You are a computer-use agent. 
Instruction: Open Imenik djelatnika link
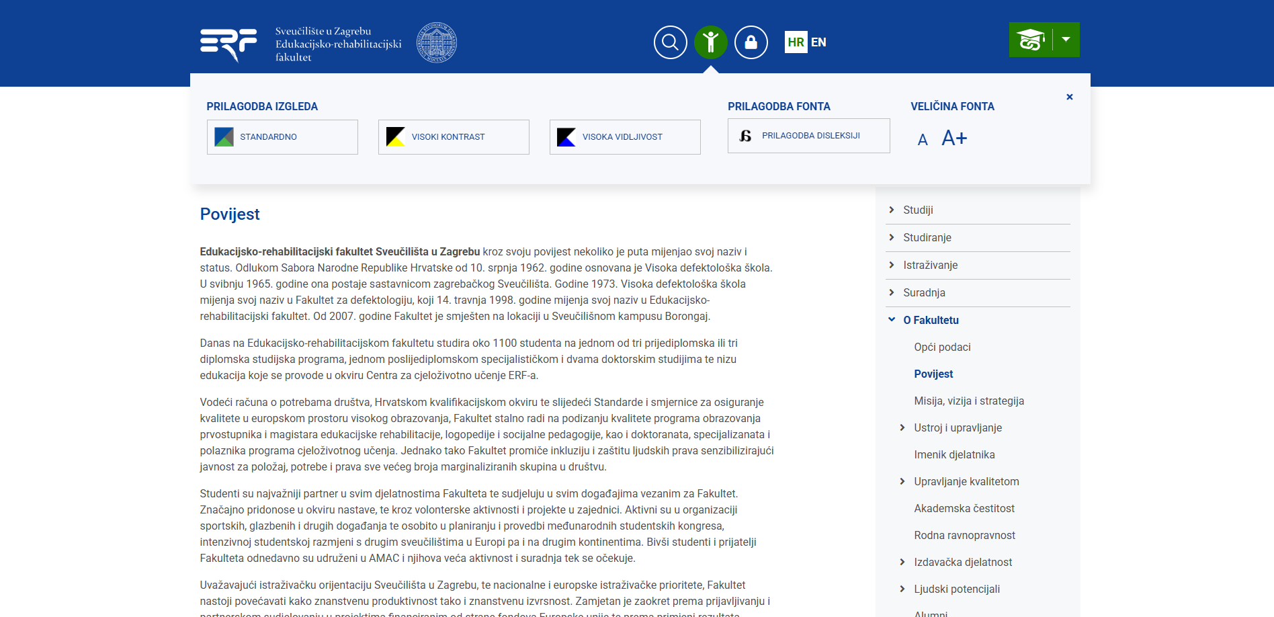[954, 454]
